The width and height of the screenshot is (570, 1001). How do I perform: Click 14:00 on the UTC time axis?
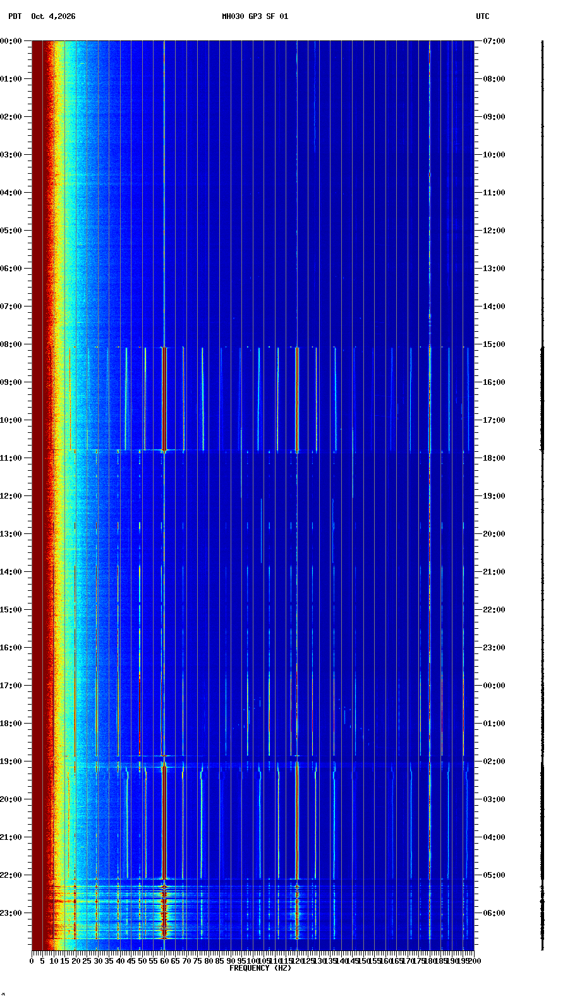coord(494,306)
